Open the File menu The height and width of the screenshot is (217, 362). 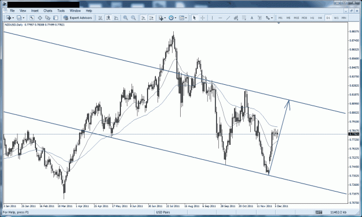[12, 10]
